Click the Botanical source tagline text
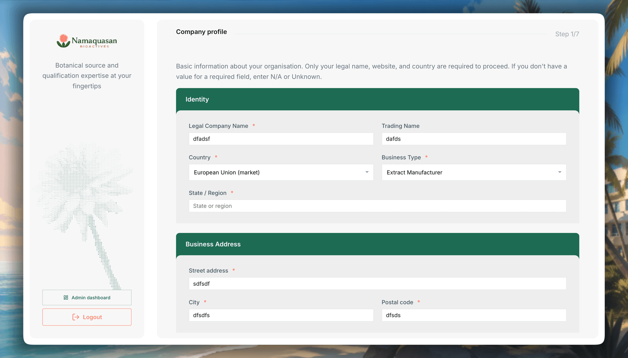The height and width of the screenshot is (358, 628). (x=87, y=76)
